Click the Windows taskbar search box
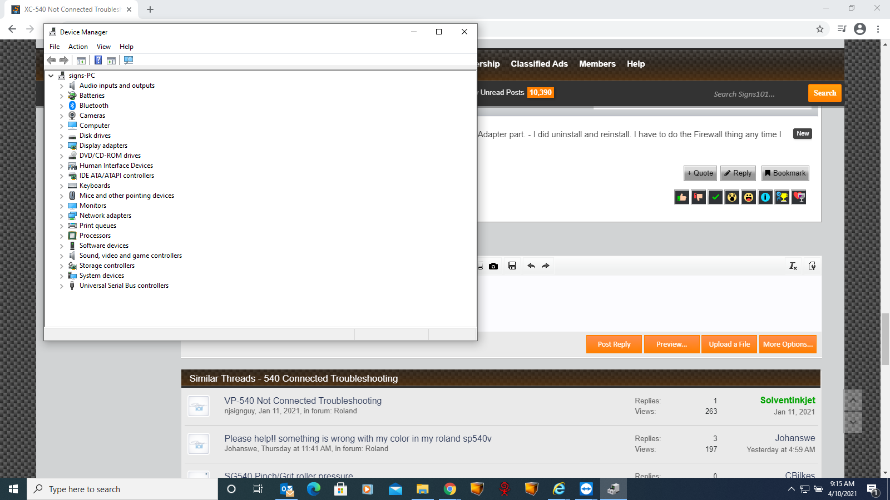This screenshot has width=890, height=500. [x=122, y=489]
